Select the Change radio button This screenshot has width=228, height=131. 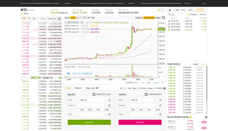(188, 15)
